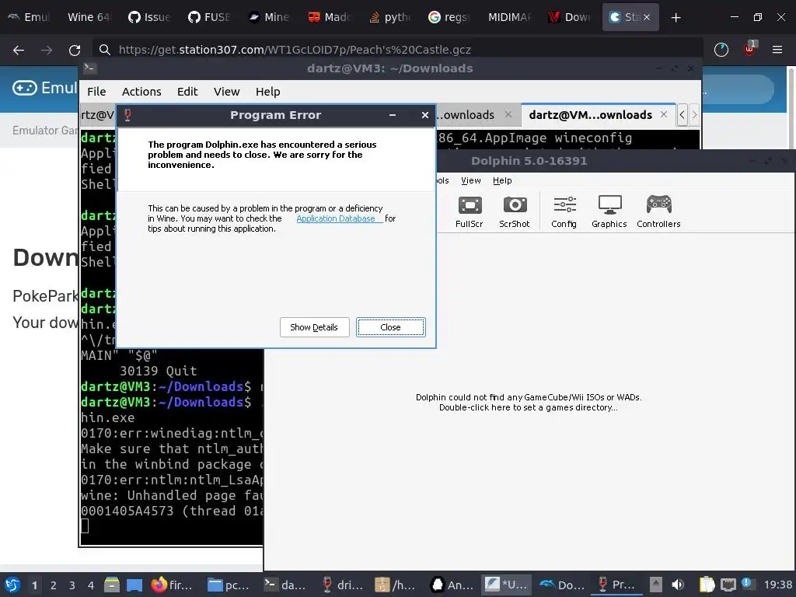
Task: Open the browser hamburger menu
Action: [x=777, y=50]
